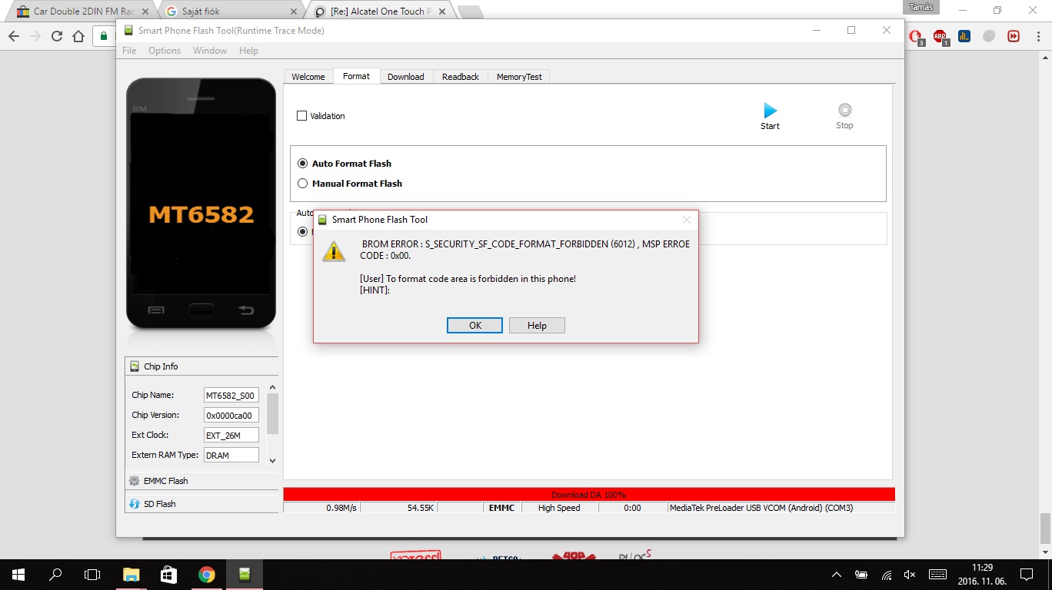Click Chrome profile button Tamás

coord(920,7)
